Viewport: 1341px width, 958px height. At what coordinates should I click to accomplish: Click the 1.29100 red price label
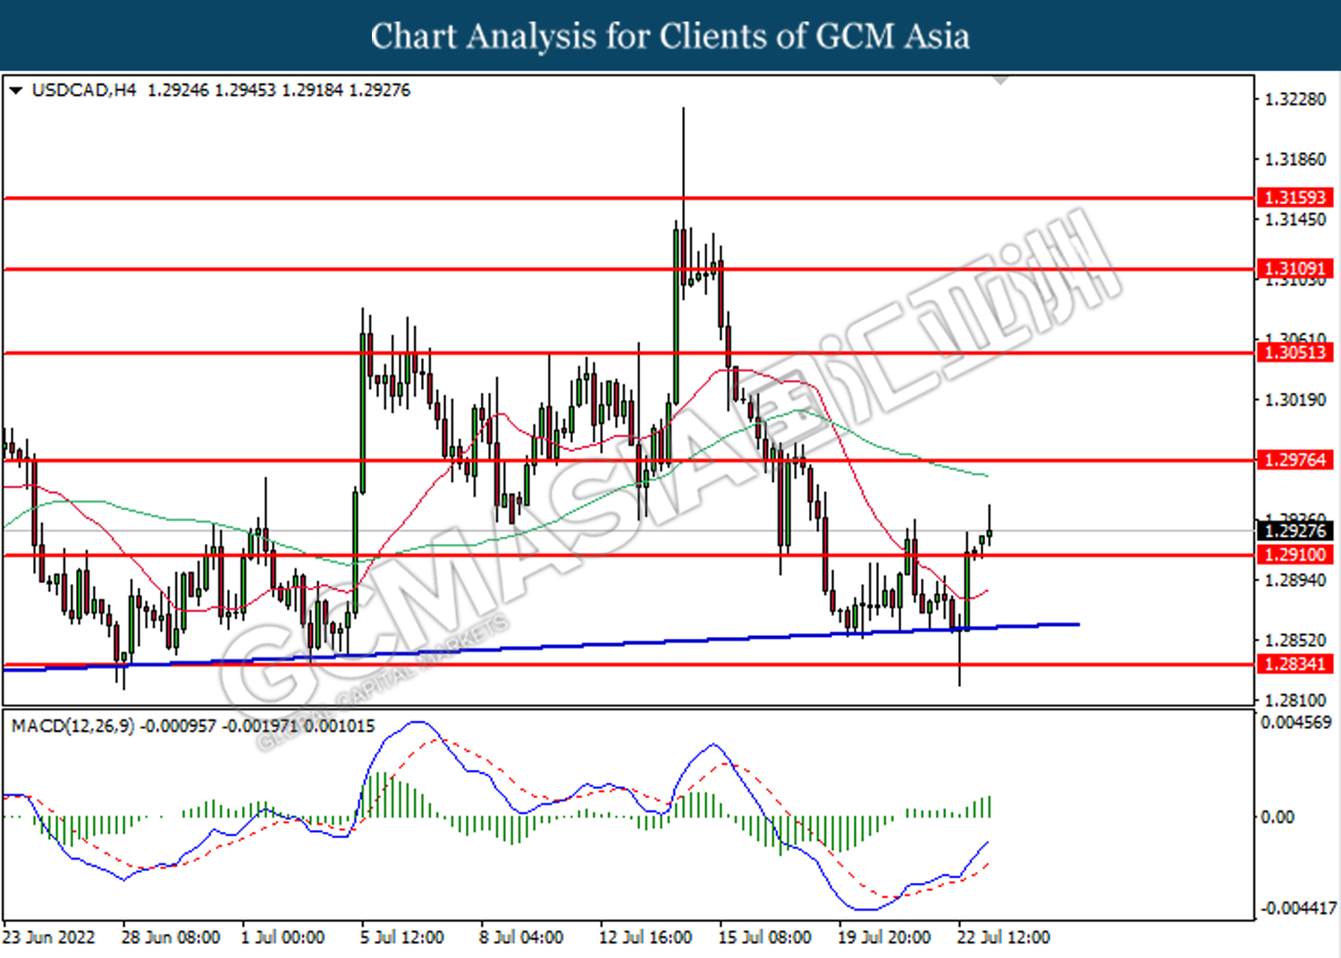[1295, 555]
